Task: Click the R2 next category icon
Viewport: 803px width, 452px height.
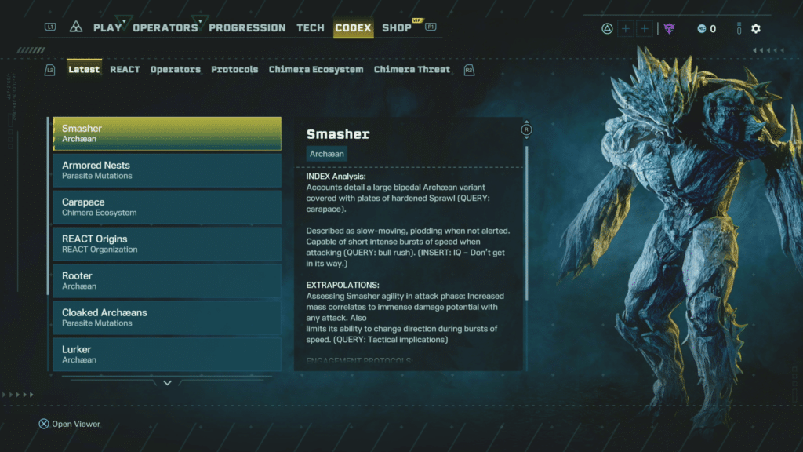Action: (469, 70)
